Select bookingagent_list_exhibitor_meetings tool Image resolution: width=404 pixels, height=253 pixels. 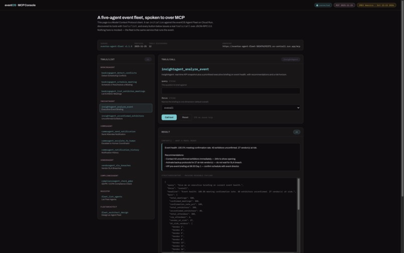tap(126, 92)
